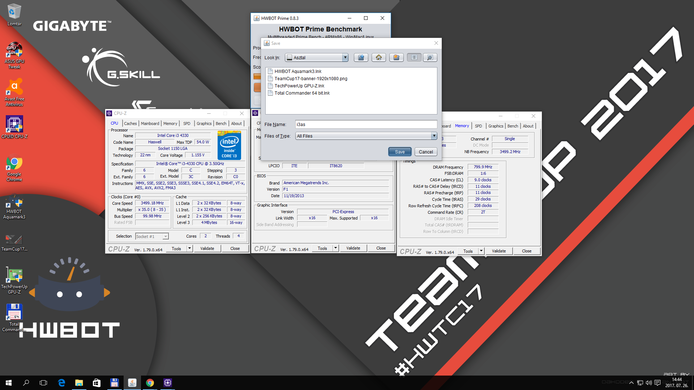Expand Tools arrow in right CPU-Z window
Screen dimensions: 694x390
pos(481,251)
